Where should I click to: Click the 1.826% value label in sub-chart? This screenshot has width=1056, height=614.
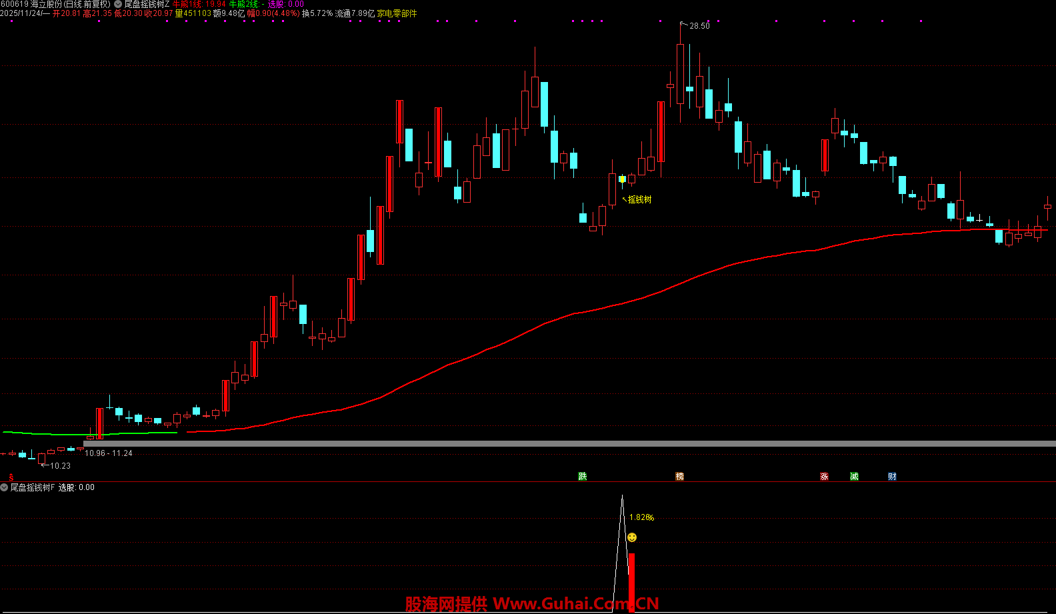pos(641,517)
